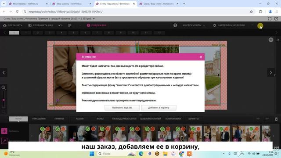The image size is (281, 158).
Task: Open a new browser tab with plus
Action: [x=184, y=4]
